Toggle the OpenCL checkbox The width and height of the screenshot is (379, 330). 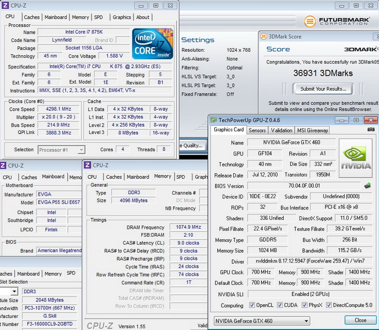click(253, 305)
